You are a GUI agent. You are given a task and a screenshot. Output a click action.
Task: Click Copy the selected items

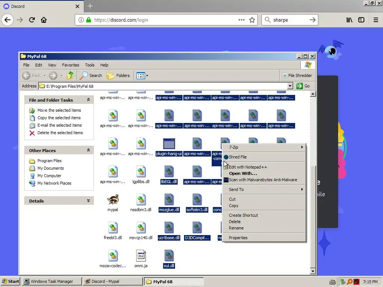(59, 118)
